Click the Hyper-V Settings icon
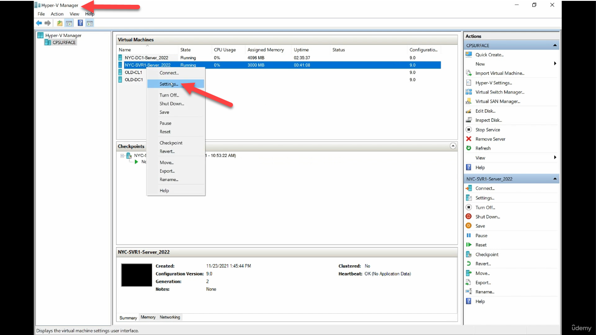596x335 pixels. click(x=469, y=83)
